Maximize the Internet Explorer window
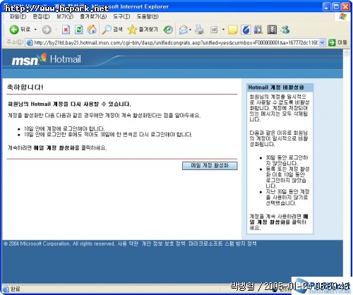The image size is (353, 295). pyautogui.click(x=336, y=6)
